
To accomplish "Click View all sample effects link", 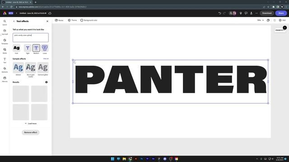I will click(46, 59).
